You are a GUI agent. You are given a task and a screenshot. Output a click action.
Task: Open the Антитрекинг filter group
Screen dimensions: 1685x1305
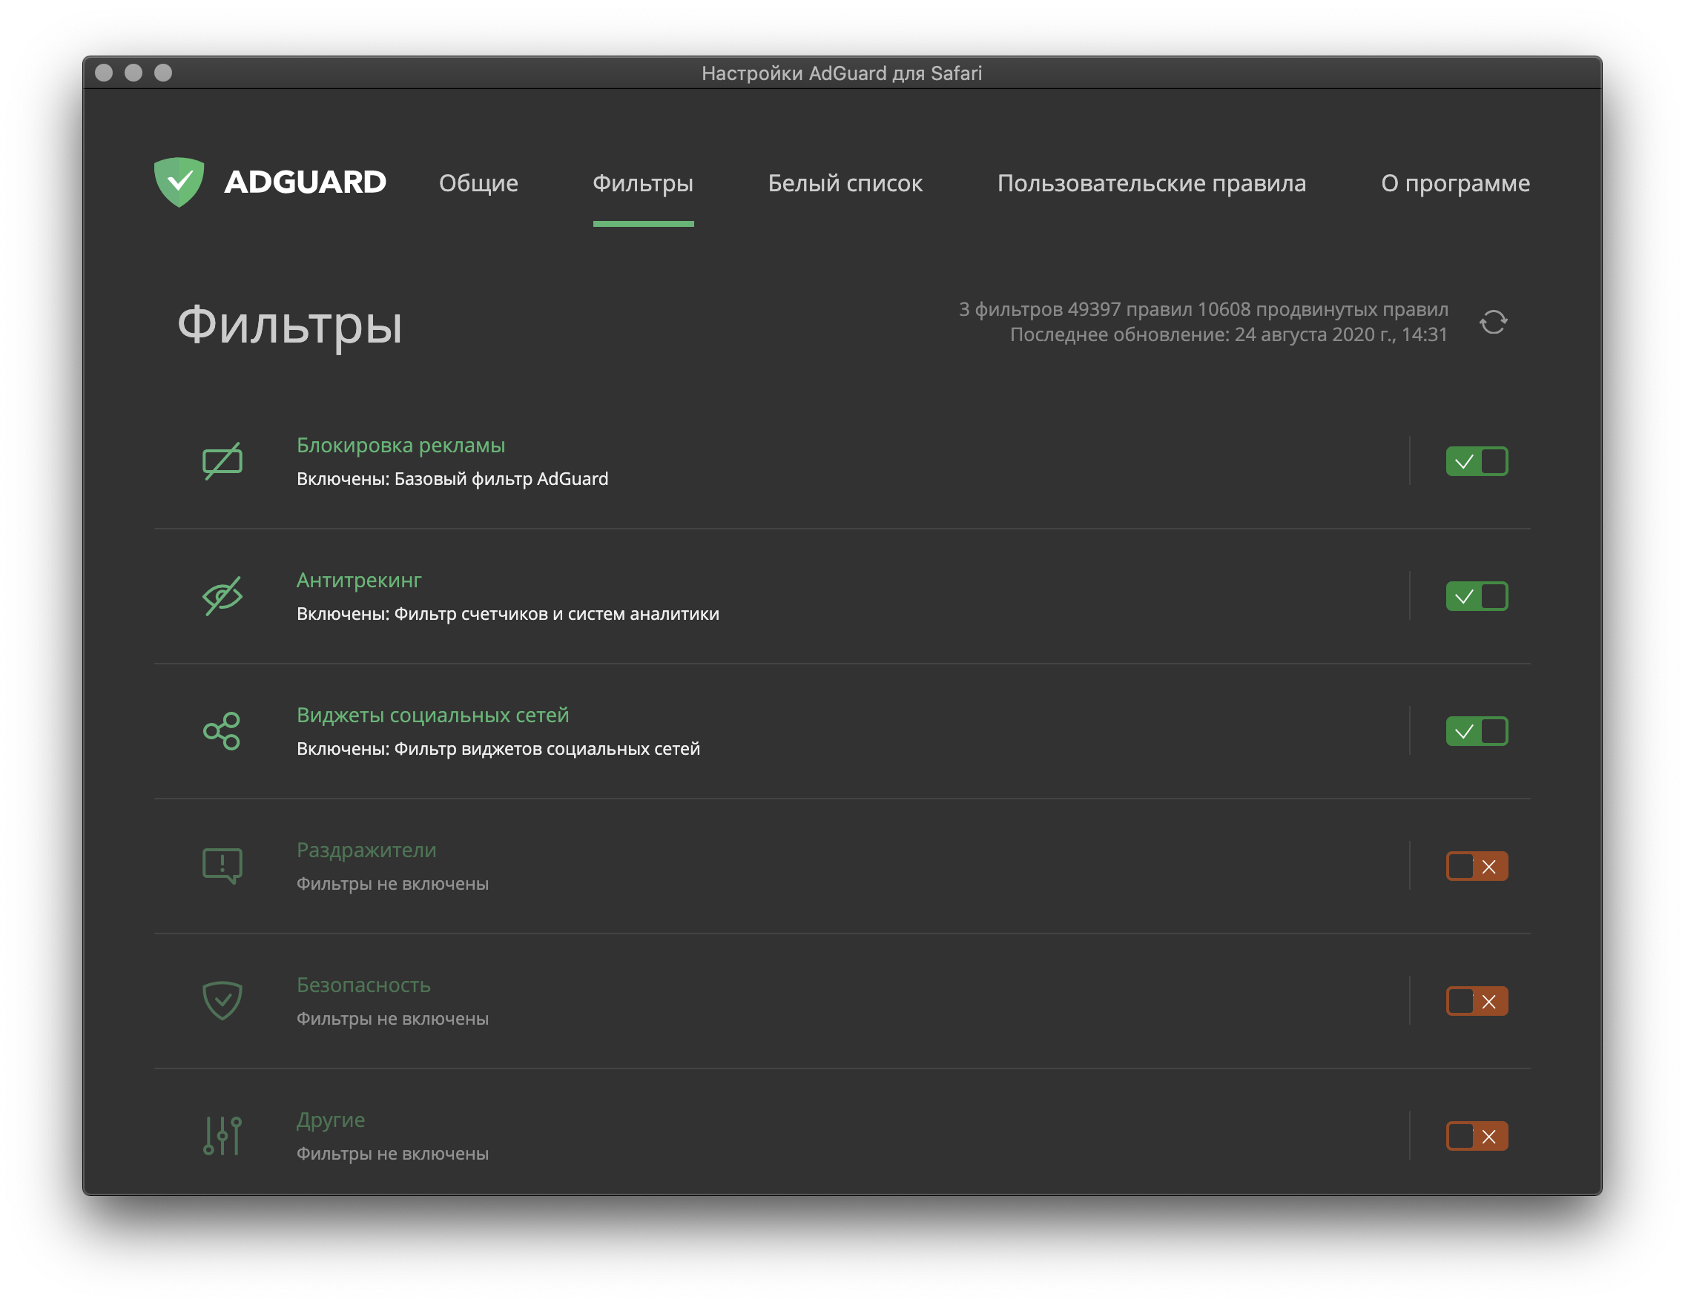click(359, 581)
